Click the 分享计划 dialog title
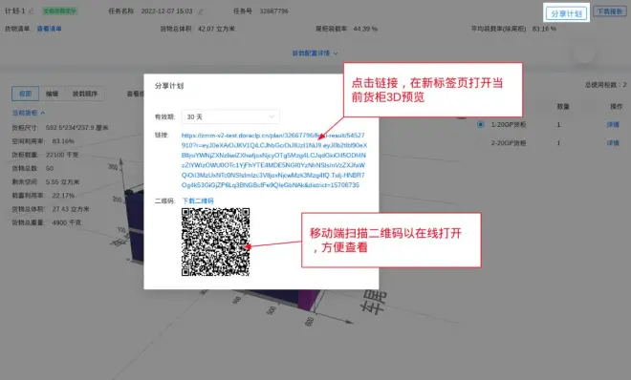 (169, 86)
